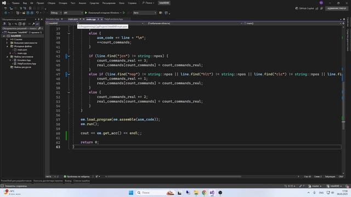Open the Проект menu
The image size is (351, 197).
40,3
